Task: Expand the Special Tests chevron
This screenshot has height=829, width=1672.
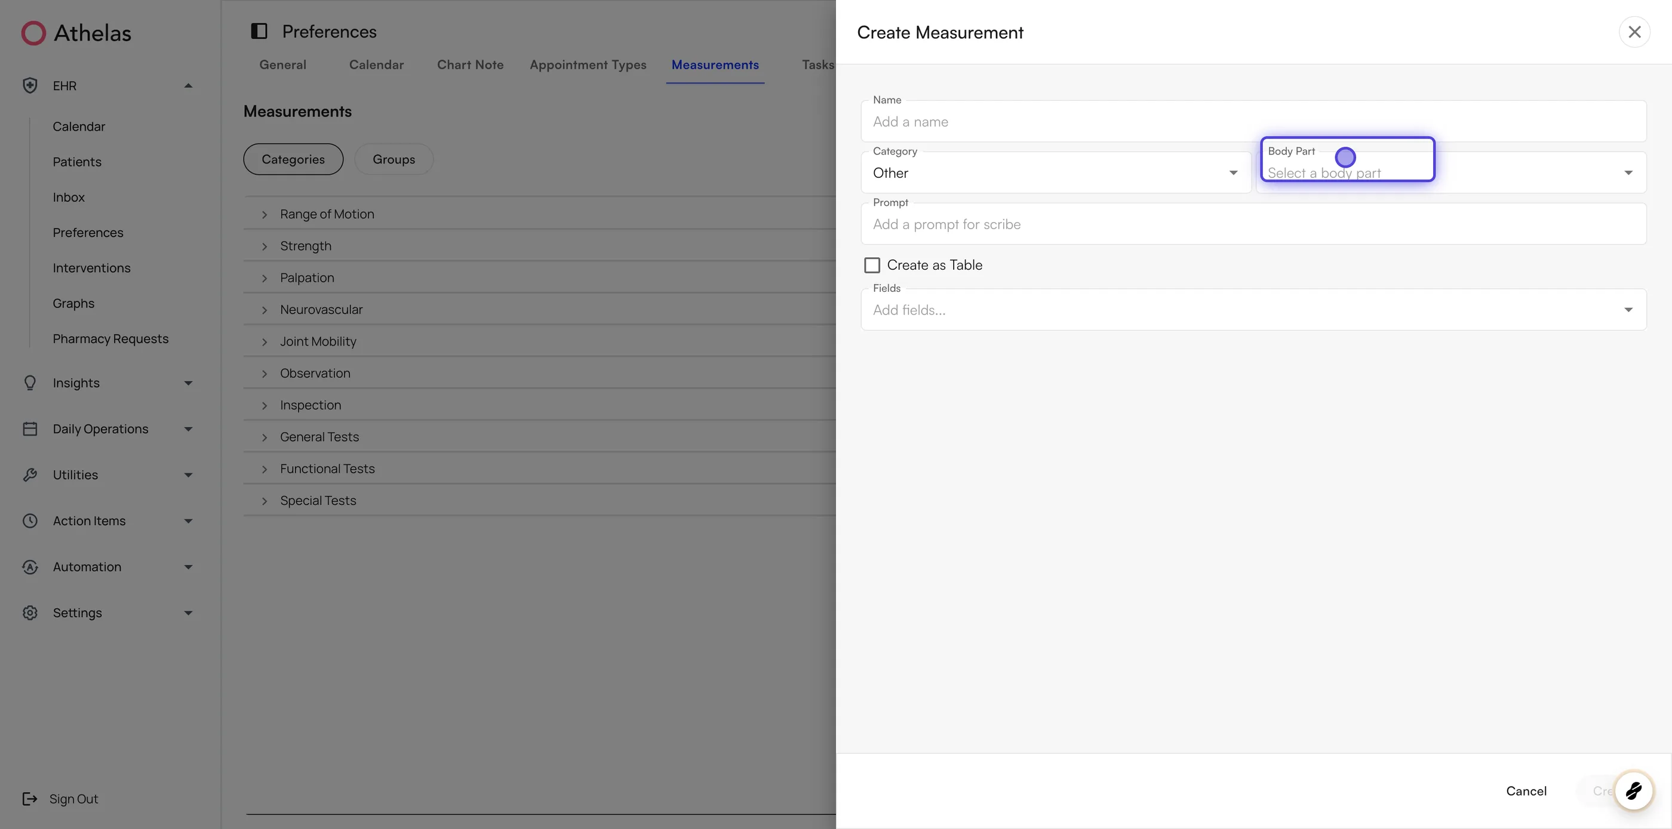Action: click(x=264, y=500)
